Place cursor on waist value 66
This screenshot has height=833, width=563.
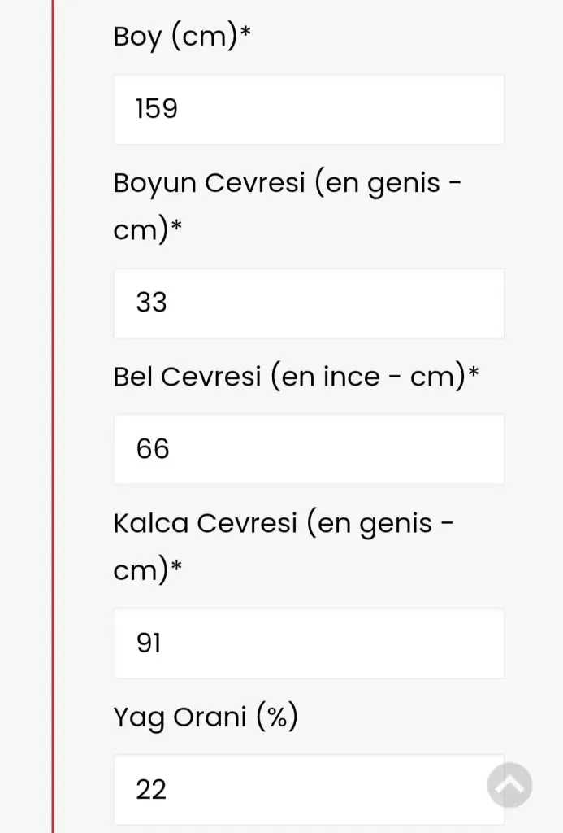153,449
